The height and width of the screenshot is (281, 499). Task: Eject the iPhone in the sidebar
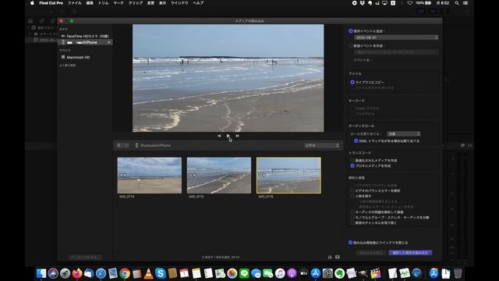tap(109, 42)
